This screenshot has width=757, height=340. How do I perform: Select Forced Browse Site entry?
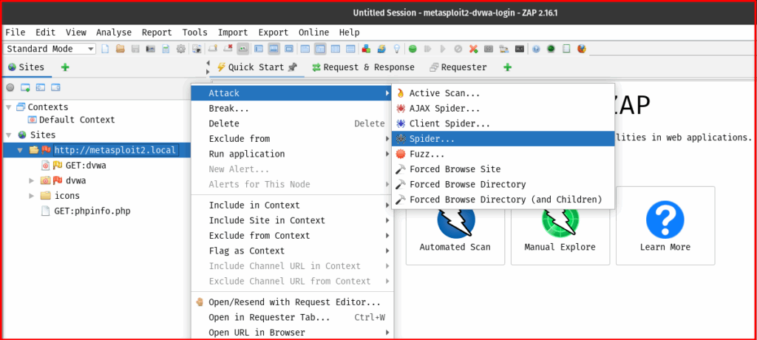[x=503, y=169]
